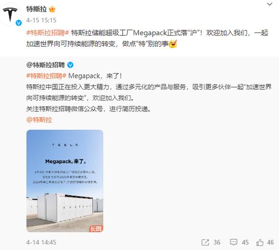Click the blue verified badge on avatar
This screenshot has width=279, height=250.
(19, 23)
